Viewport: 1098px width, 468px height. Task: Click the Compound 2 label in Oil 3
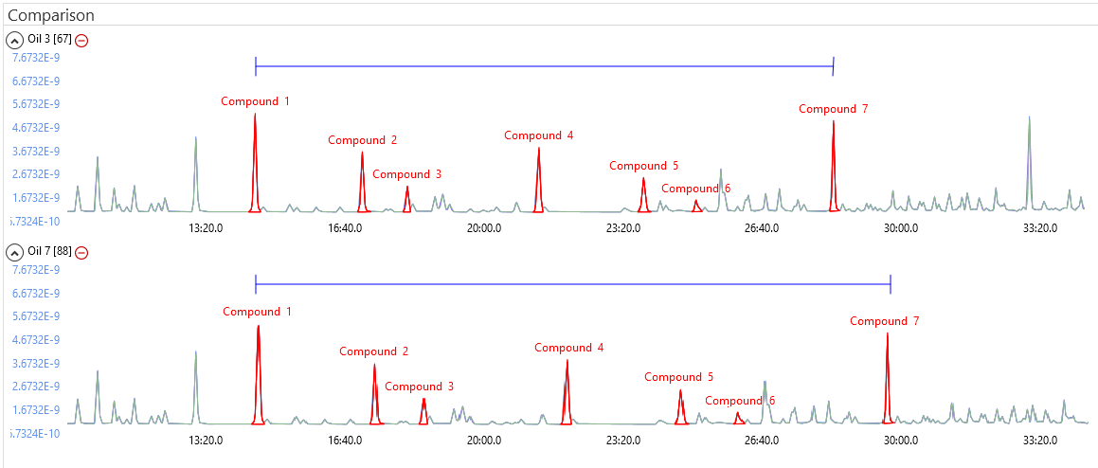[362, 140]
